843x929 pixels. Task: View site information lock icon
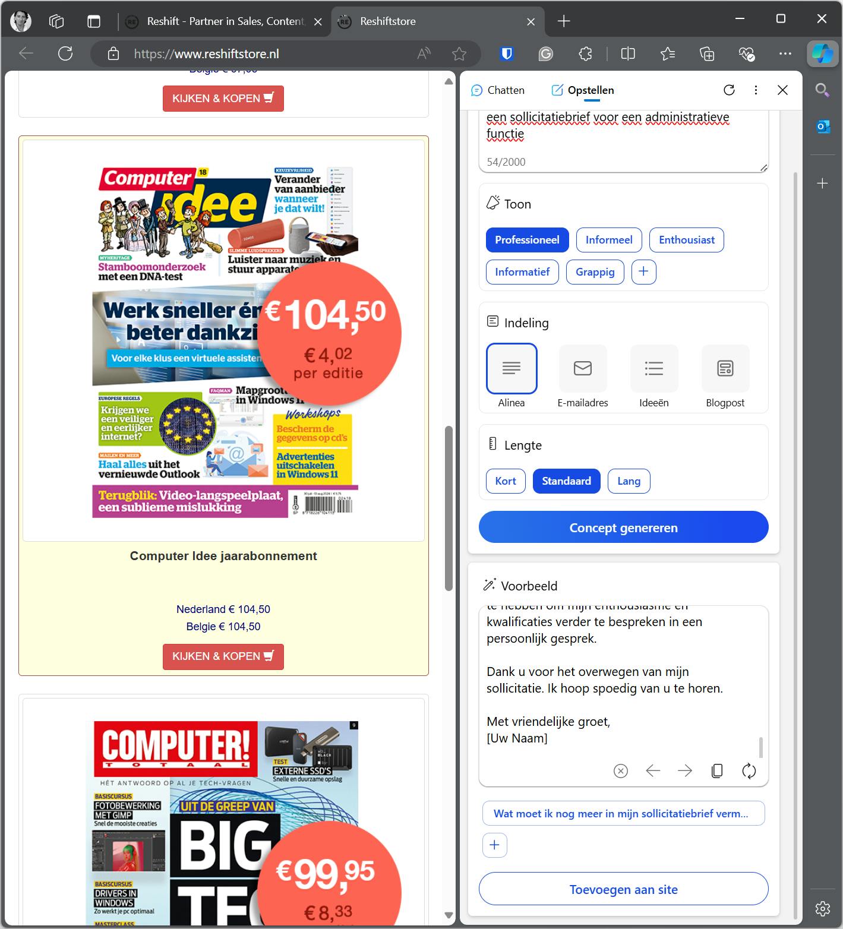[x=113, y=54]
